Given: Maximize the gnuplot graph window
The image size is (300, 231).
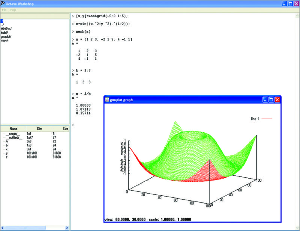Looking at the screenshot, I should [x=271, y=100].
